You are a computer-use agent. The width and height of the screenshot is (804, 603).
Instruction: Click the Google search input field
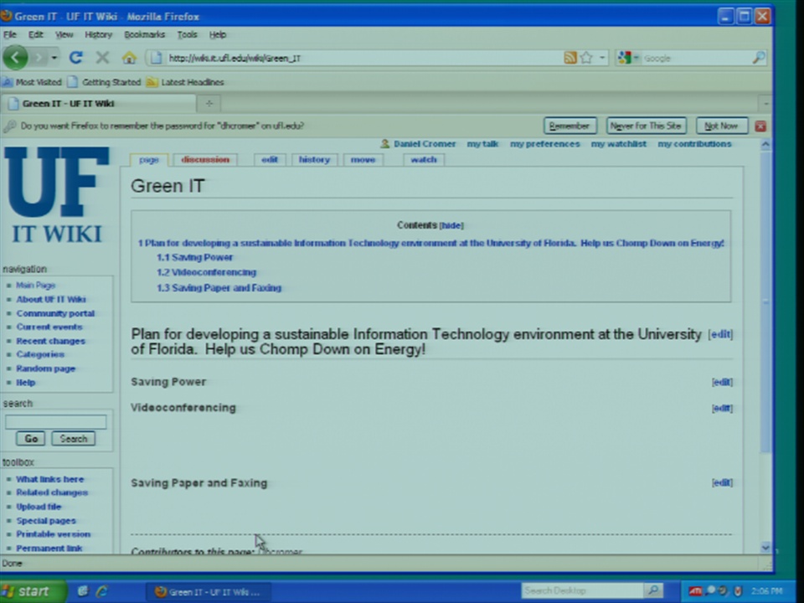pyautogui.click(x=695, y=58)
